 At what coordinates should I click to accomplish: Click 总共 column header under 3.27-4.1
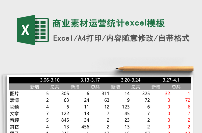[176, 87]
